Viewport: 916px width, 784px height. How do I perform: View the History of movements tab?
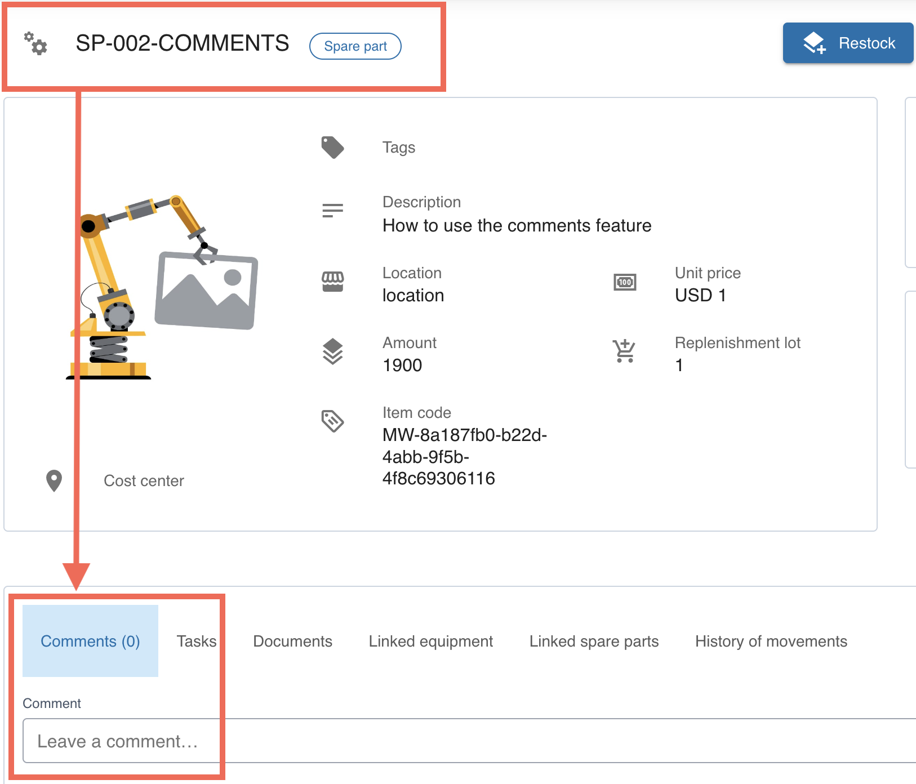click(x=771, y=641)
